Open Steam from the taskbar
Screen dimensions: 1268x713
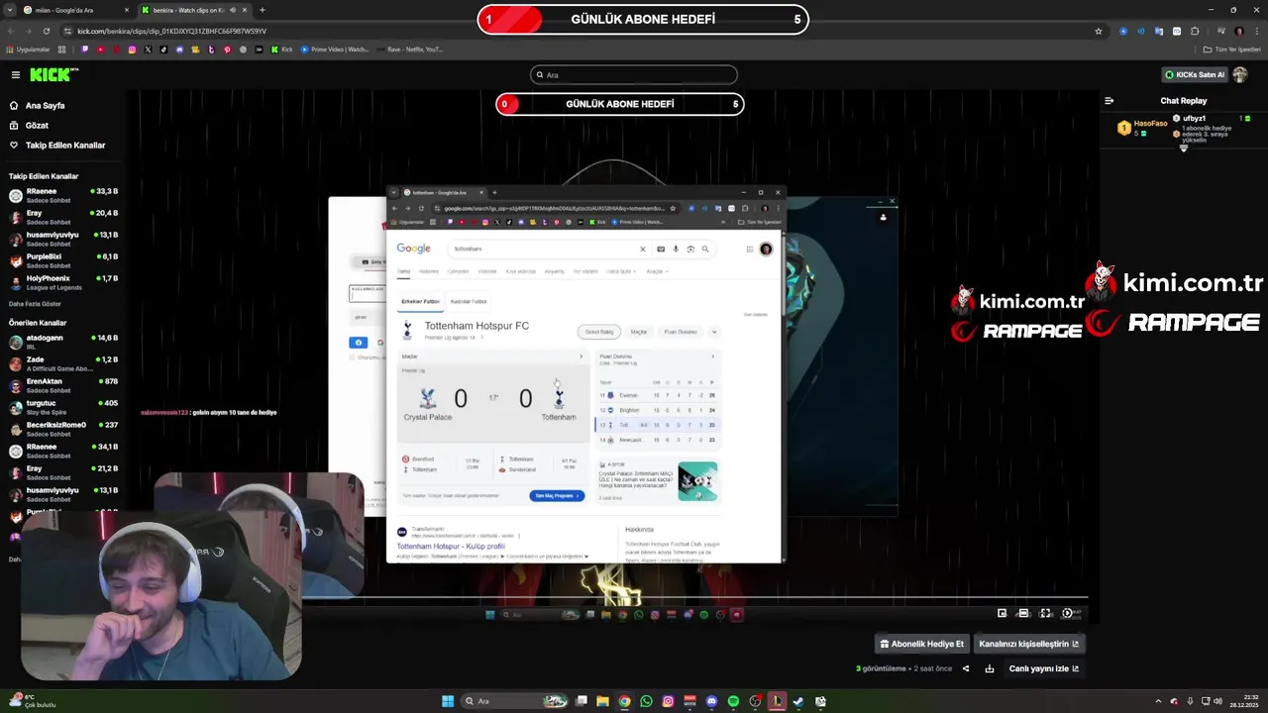[x=798, y=701]
